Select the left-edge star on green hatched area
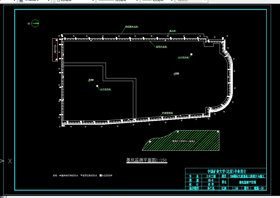Viewport: 280px width, 198px height. click(150, 142)
